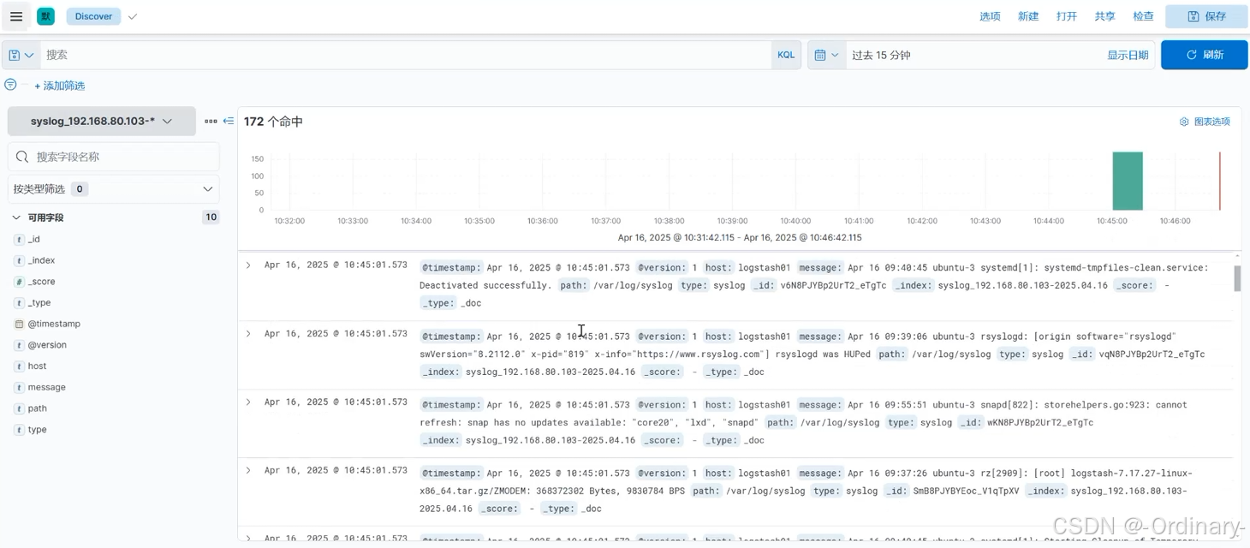Collapse the field sidebar arrow icon

pos(229,122)
